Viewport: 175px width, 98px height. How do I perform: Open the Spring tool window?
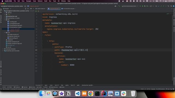coord(62,87)
